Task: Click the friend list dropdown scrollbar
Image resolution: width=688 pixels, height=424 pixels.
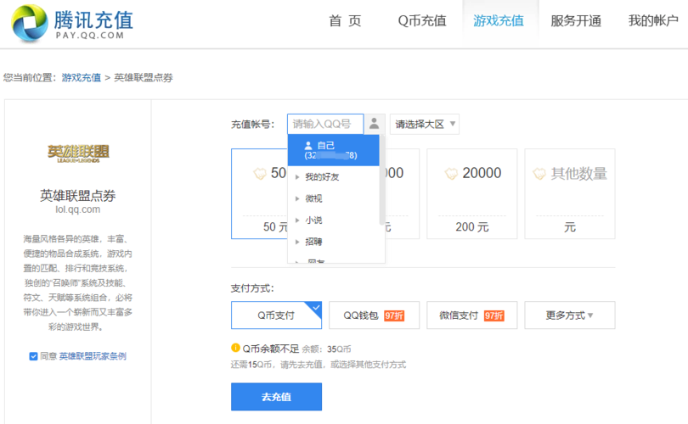Action: 382,181
